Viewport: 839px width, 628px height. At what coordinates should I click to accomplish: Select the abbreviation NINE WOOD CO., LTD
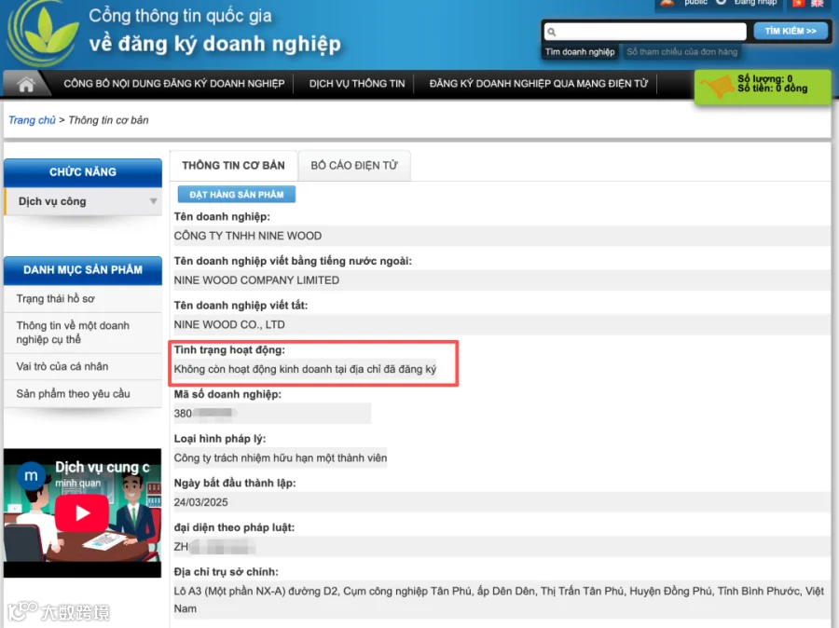tap(229, 324)
